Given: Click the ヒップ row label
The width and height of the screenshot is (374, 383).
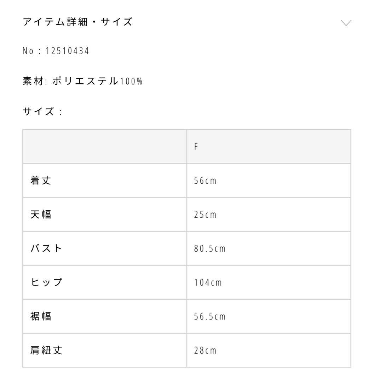Looking at the screenshot, I should tap(46, 282).
